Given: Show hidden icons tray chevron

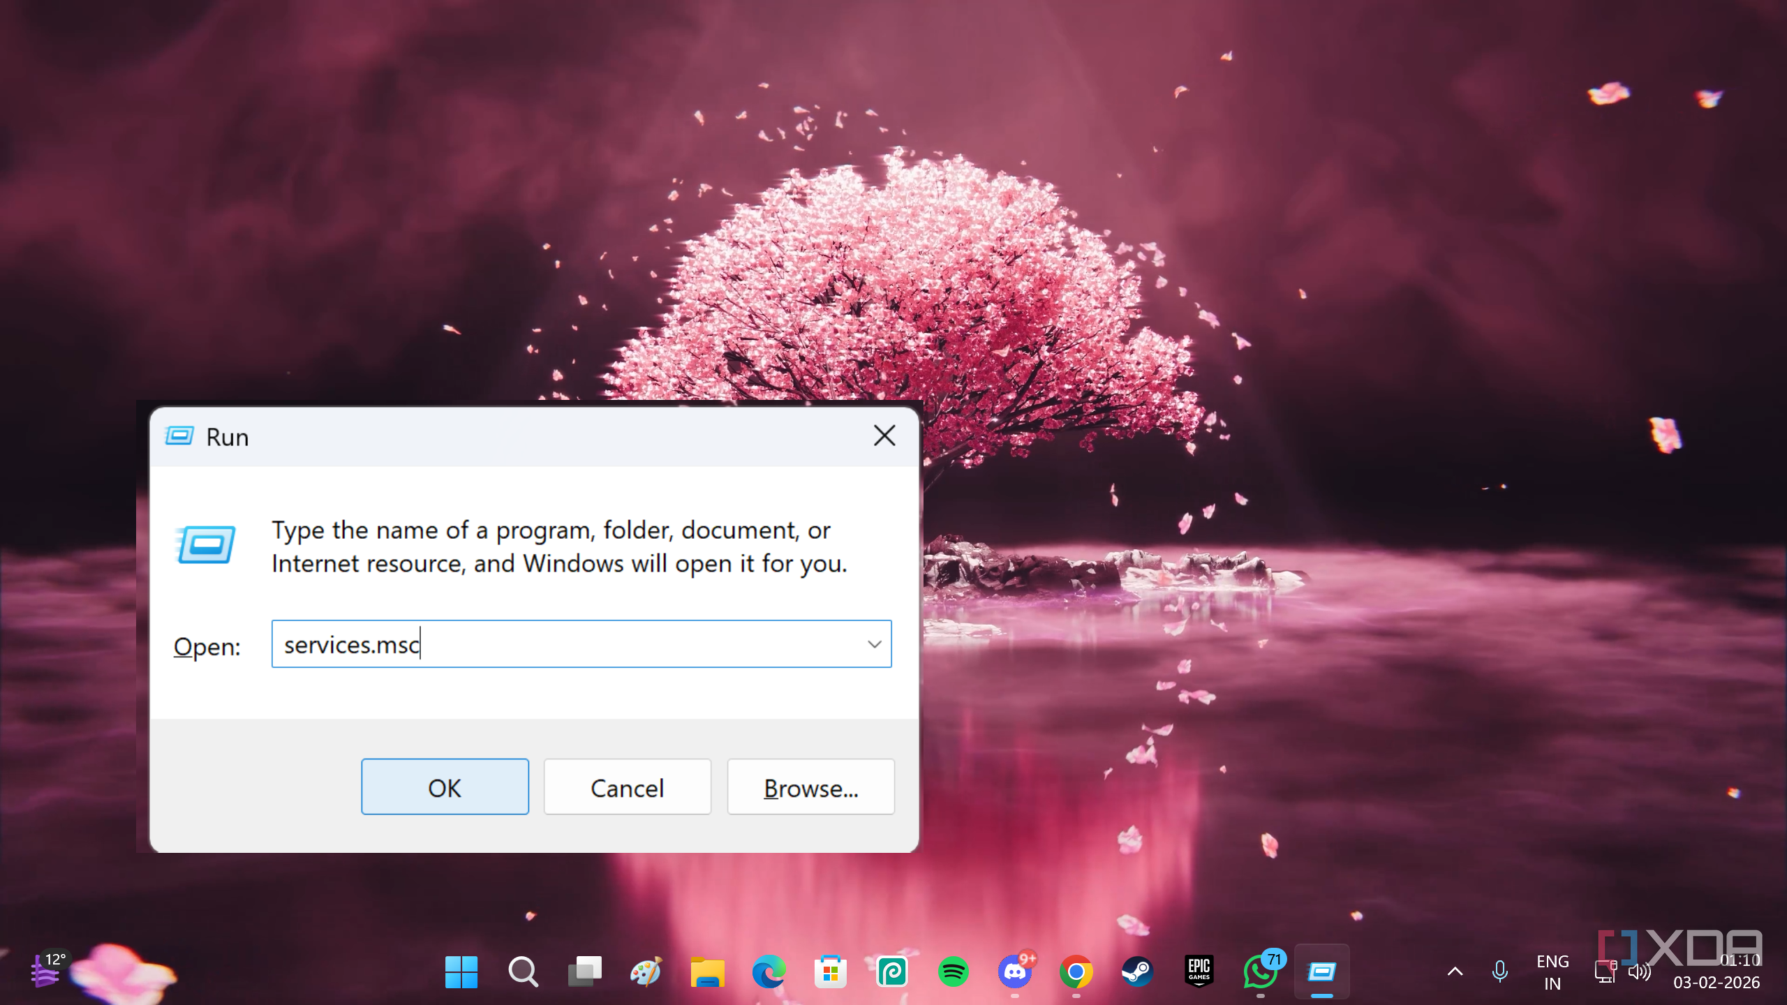Looking at the screenshot, I should coord(1455,971).
